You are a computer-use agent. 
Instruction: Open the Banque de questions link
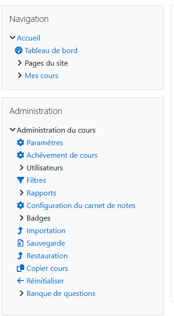tap(61, 293)
